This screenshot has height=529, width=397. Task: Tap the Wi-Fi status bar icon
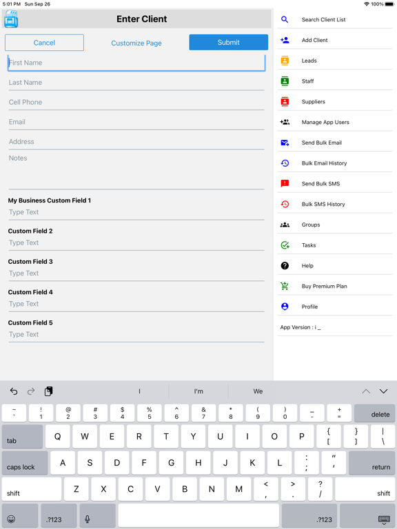point(367,4)
